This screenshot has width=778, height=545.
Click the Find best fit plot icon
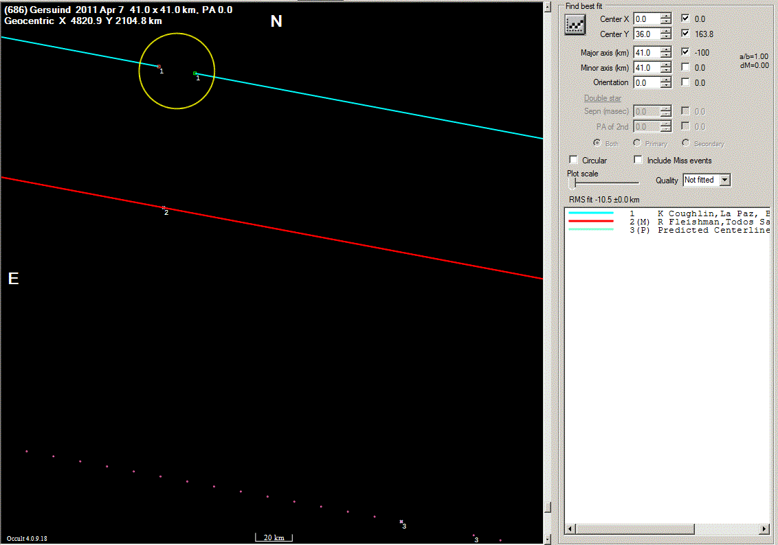click(574, 25)
